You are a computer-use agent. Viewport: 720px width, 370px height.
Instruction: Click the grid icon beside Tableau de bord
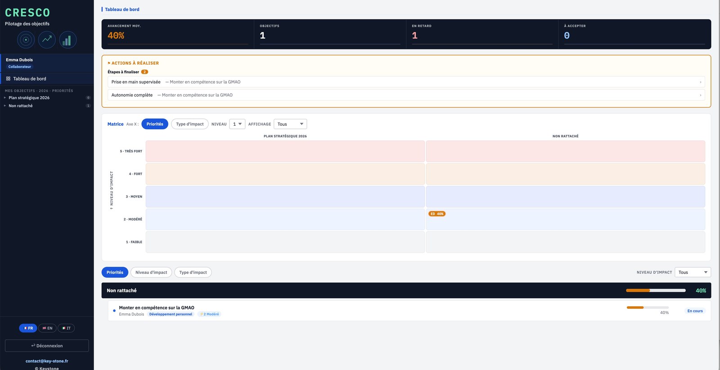tap(8, 79)
